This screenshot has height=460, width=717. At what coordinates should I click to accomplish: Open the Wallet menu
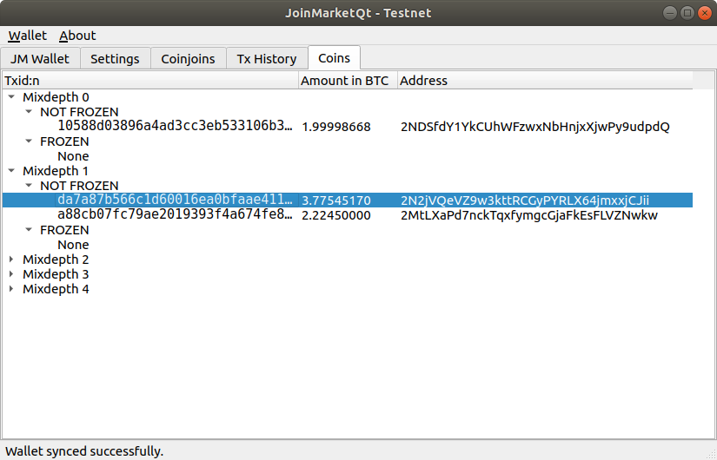27,36
